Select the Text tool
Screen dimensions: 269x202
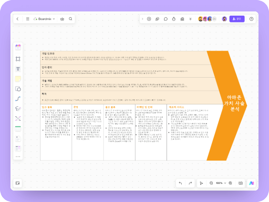(18, 69)
